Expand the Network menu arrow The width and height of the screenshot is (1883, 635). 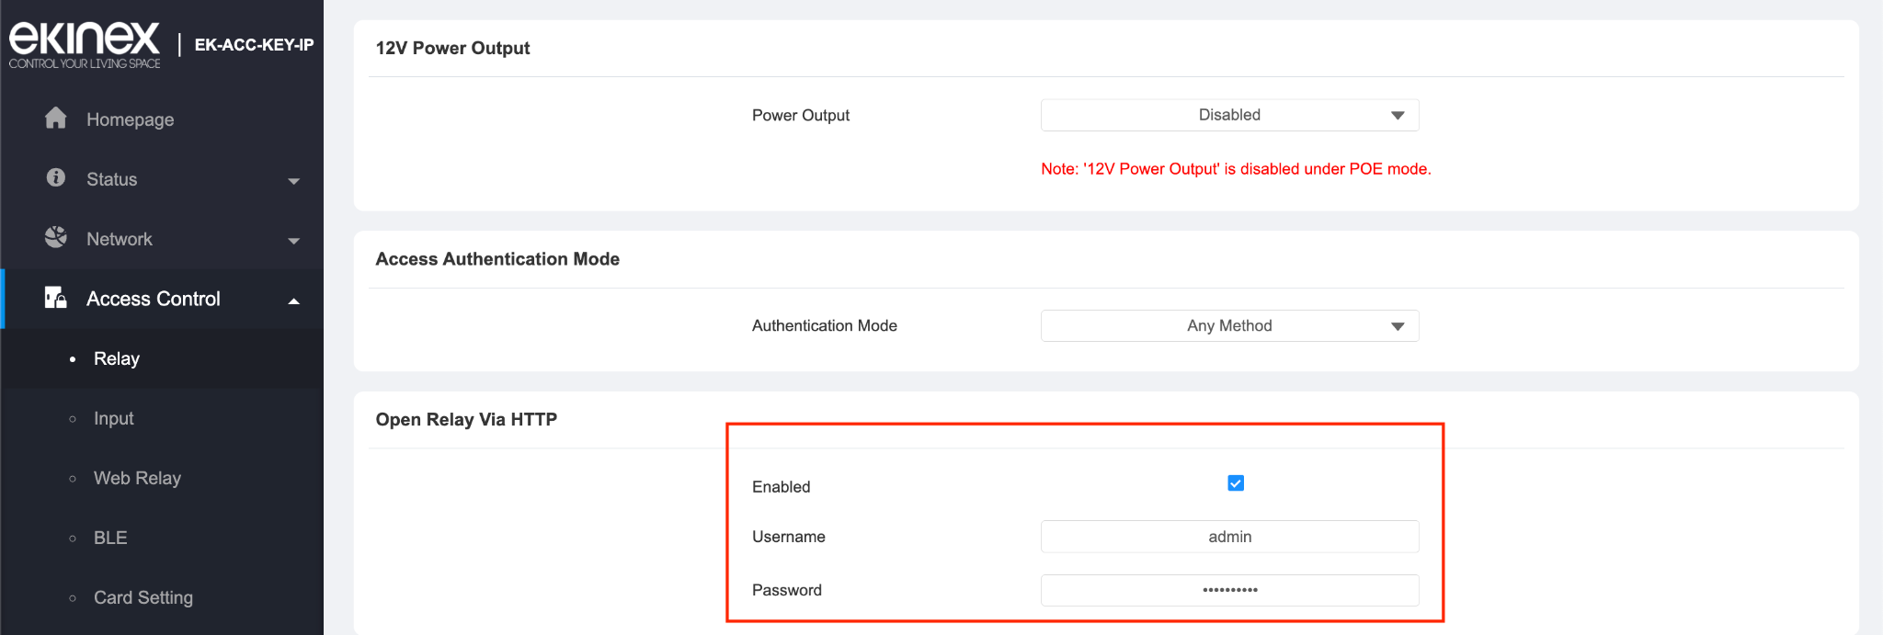(294, 241)
